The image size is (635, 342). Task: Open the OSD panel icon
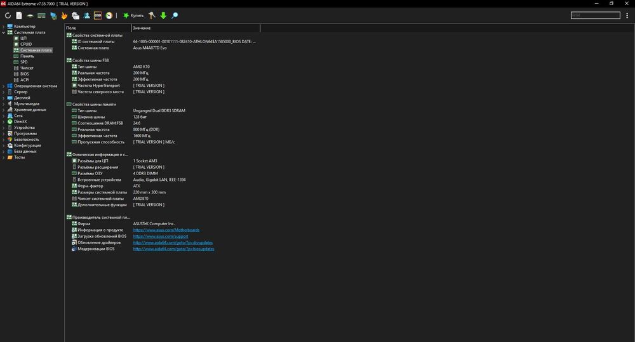98,15
